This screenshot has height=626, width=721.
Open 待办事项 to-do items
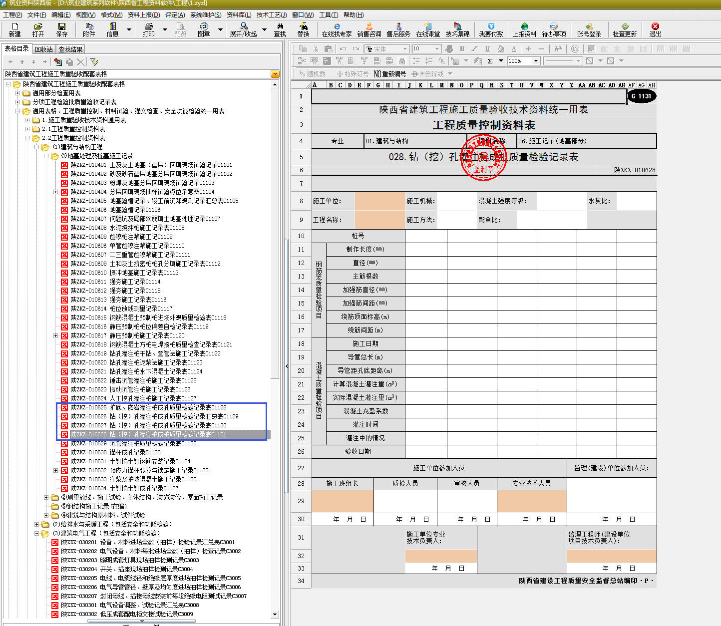[554, 29]
